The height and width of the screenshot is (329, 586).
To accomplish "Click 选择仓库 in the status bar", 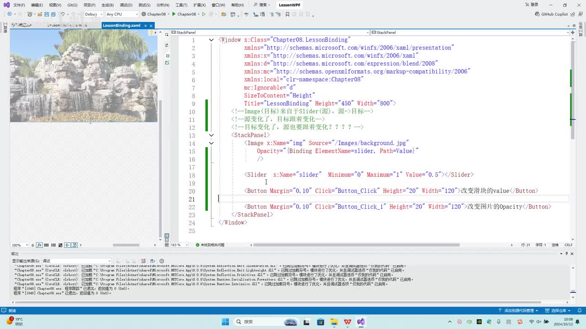I will pos(559,310).
